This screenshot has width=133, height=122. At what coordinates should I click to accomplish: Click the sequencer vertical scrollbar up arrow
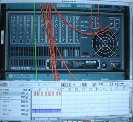click(131, 110)
